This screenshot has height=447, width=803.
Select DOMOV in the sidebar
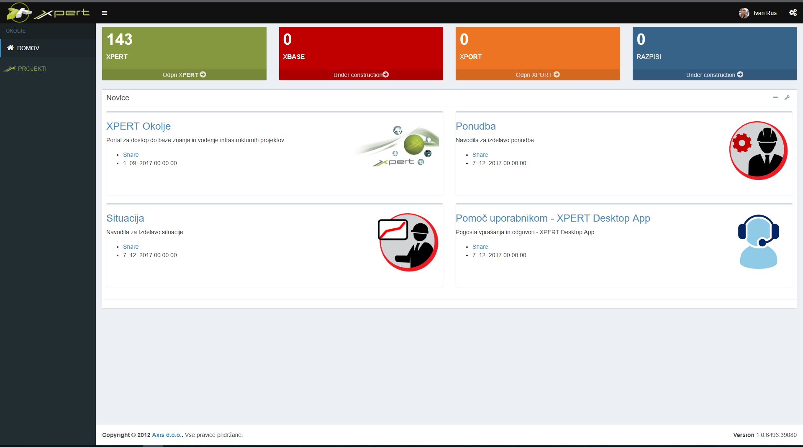point(28,48)
